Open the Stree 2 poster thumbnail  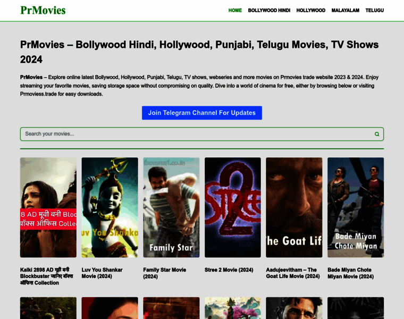tap(233, 207)
